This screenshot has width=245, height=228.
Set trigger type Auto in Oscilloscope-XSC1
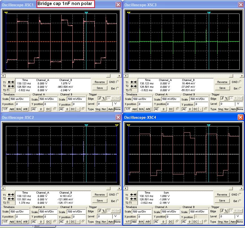pyautogui.click(x=111, y=109)
